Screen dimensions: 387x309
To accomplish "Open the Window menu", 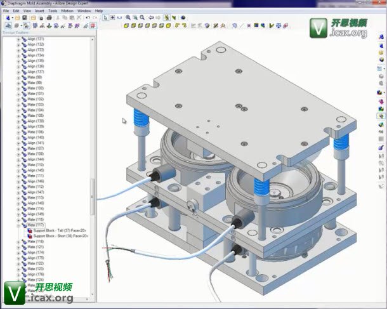I will 84,11.
